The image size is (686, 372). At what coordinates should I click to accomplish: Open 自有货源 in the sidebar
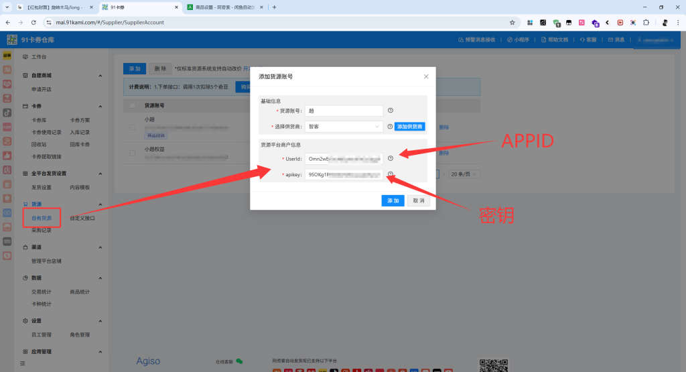tap(42, 218)
